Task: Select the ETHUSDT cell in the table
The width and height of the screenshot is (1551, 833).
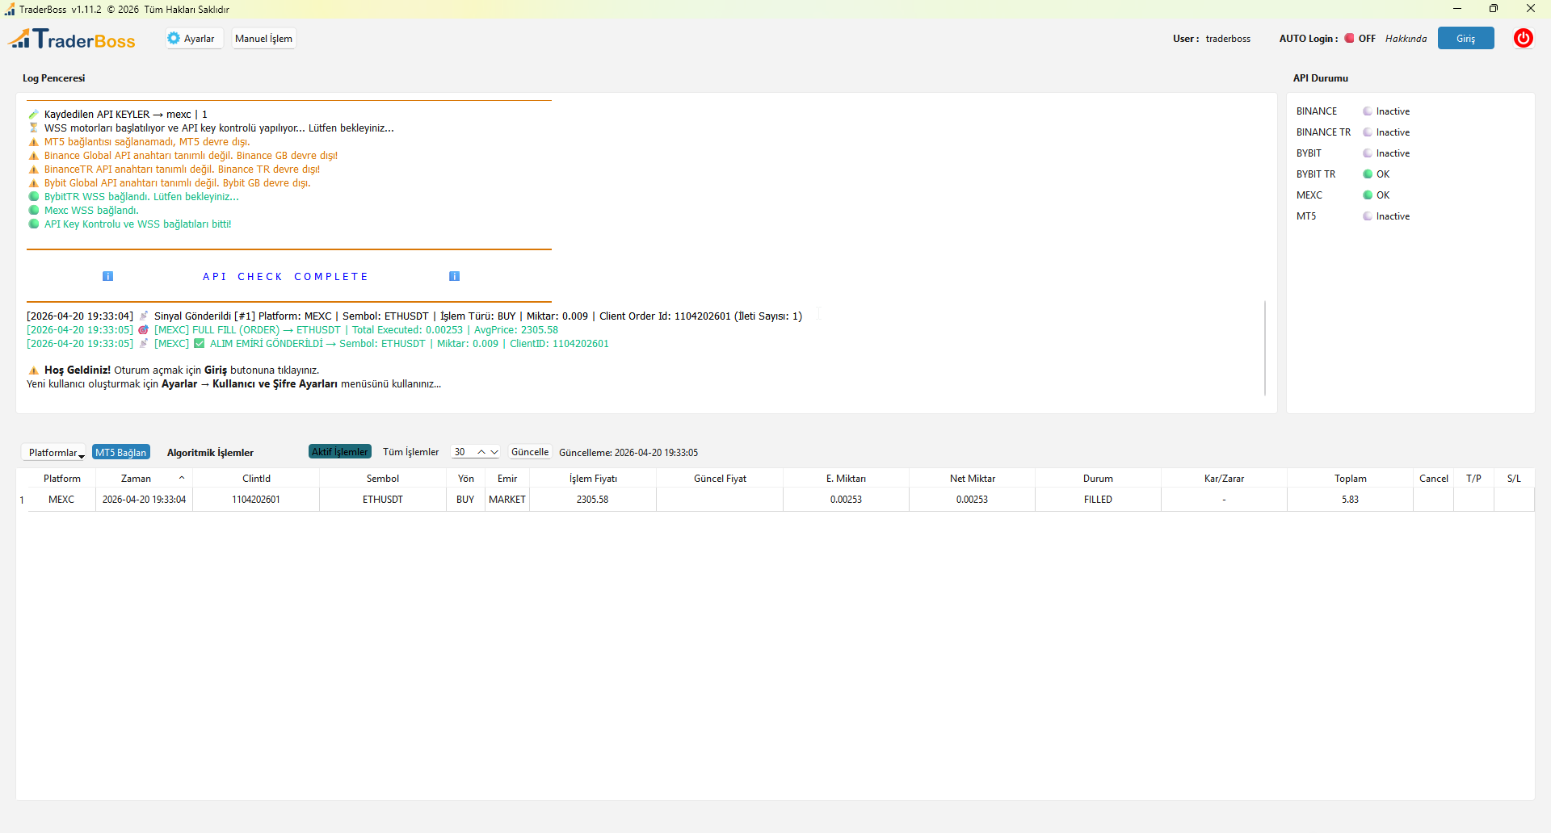Action: tap(383, 500)
